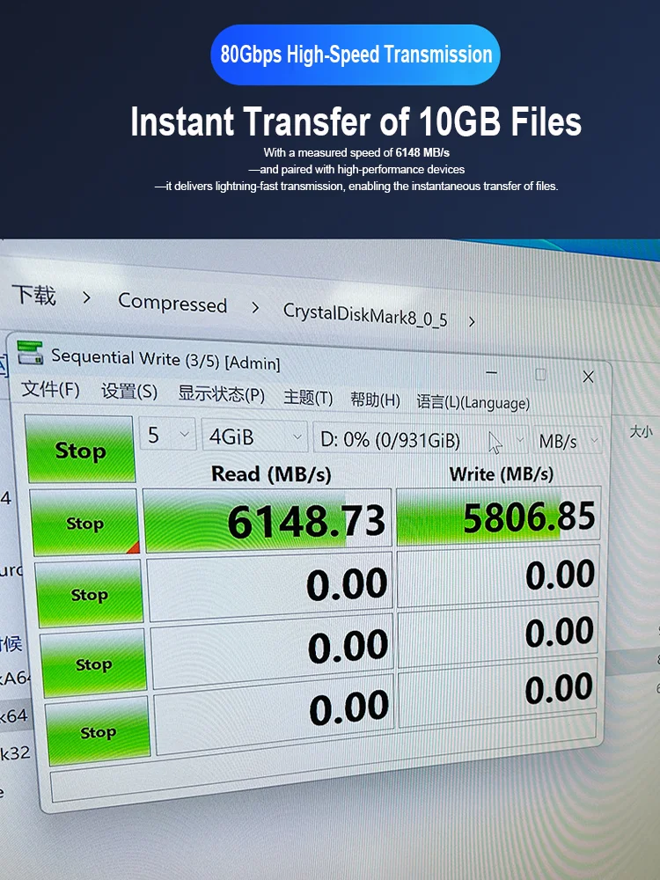Open the 帮助(H) menu
This screenshot has width=660, height=880.
click(x=375, y=400)
